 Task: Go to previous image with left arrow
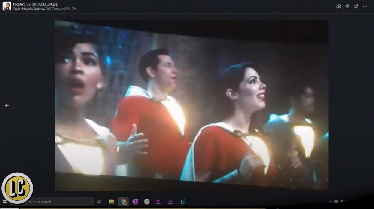(7, 105)
